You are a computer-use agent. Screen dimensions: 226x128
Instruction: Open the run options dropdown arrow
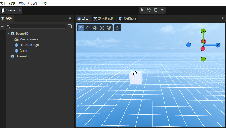pyautogui.click(x=162, y=10)
